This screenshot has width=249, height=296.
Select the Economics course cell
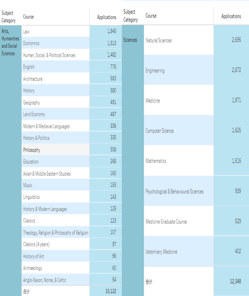click(31, 43)
